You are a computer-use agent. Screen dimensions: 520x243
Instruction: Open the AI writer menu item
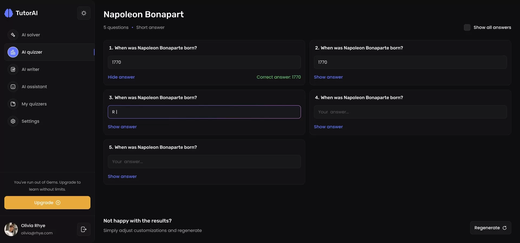30,69
